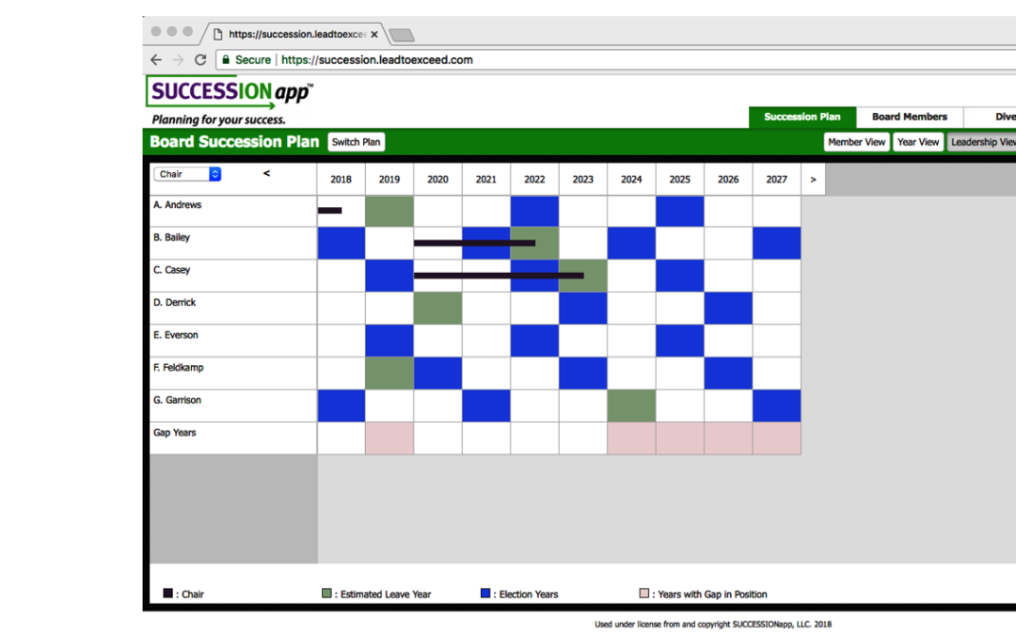Image resolution: width=1016 pixels, height=635 pixels.
Task: Select the 2025 column header
Action: tap(680, 180)
